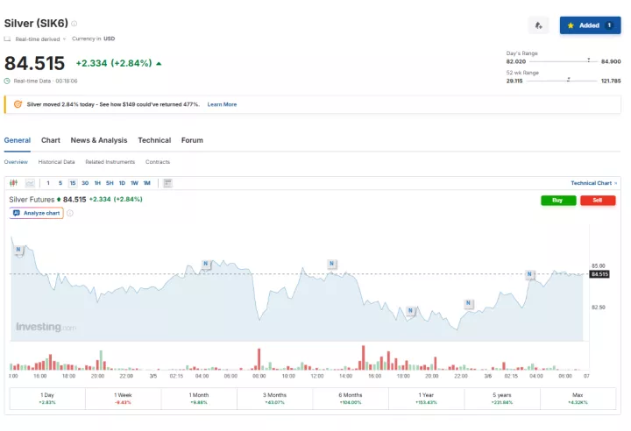The height and width of the screenshot is (431, 631).
Task: Open the news panel icon in chart toolbar
Action: tap(167, 183)
